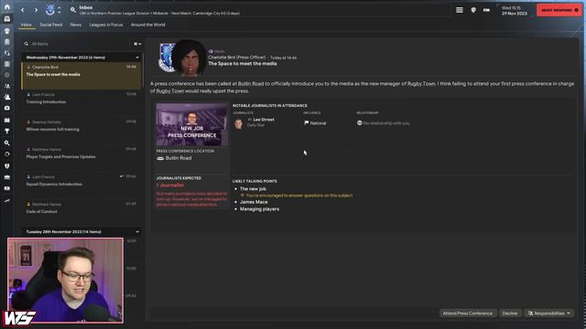Open the Transfers circular arrows icon

click(7, 154)
